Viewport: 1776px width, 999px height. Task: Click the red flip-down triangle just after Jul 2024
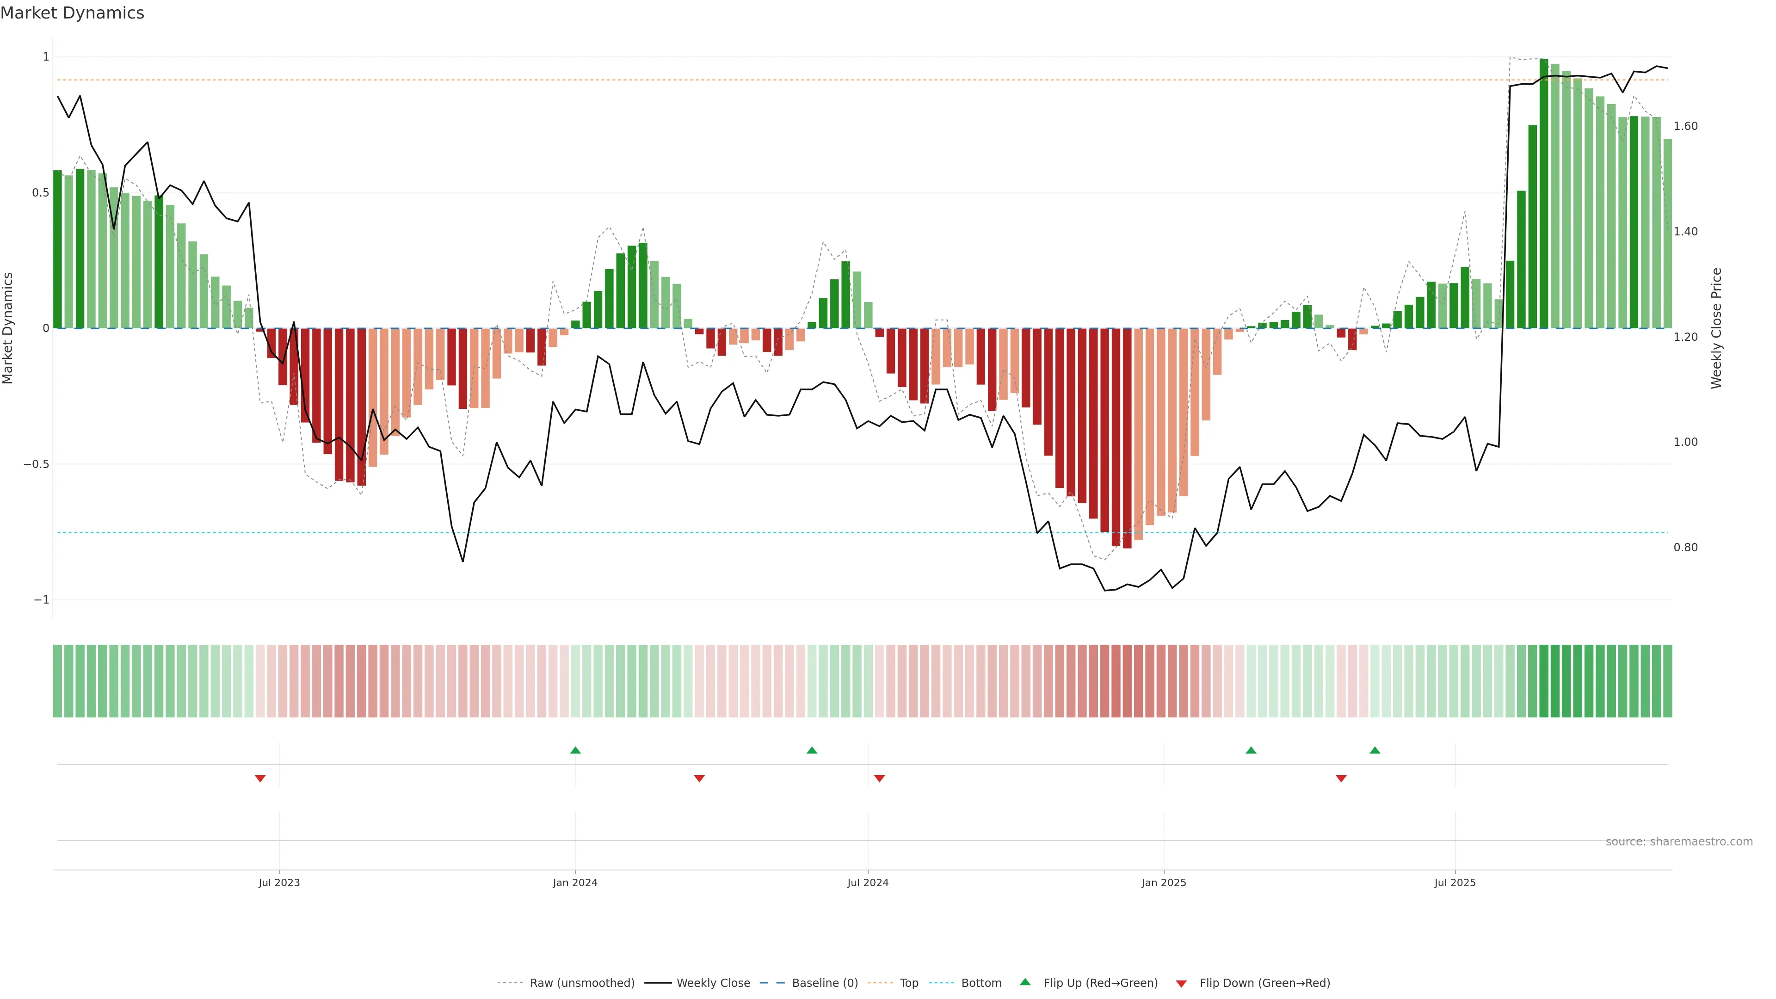[x=879, y=778]
